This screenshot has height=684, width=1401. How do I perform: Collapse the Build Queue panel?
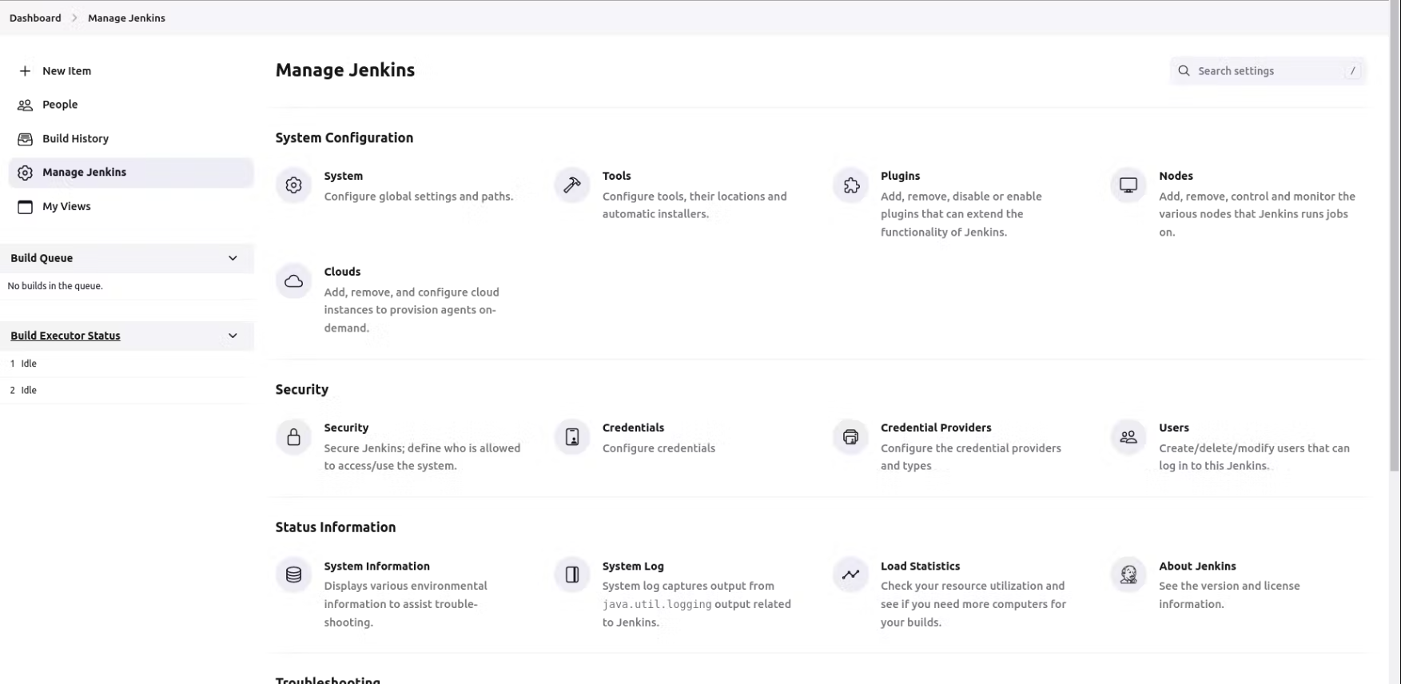point(233,258)
